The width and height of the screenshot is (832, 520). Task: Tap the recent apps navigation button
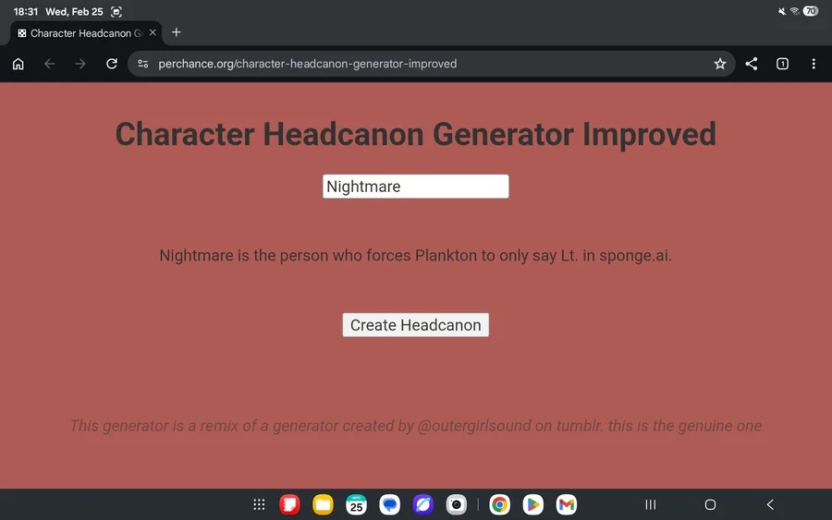[x=651, y=504]
